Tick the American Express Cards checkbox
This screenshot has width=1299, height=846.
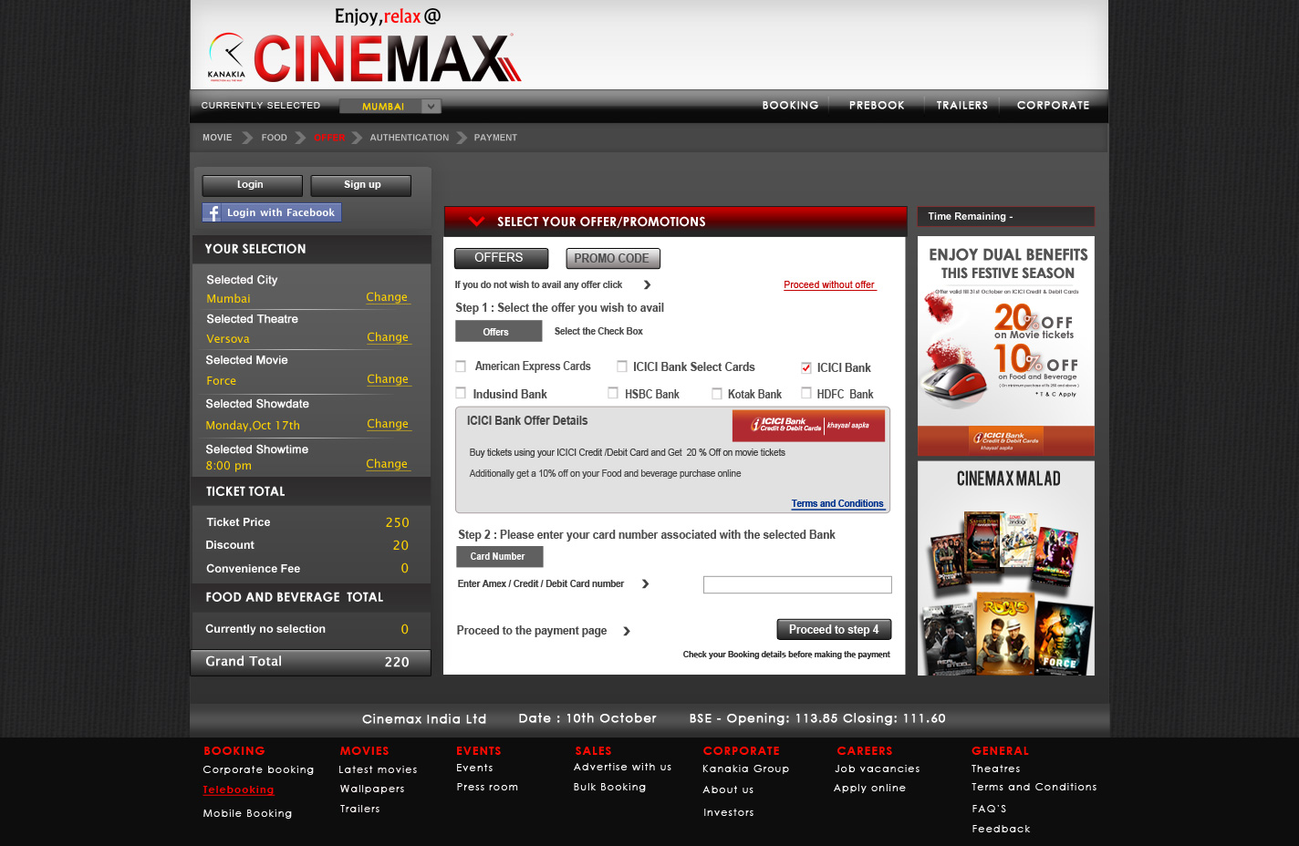461,366
